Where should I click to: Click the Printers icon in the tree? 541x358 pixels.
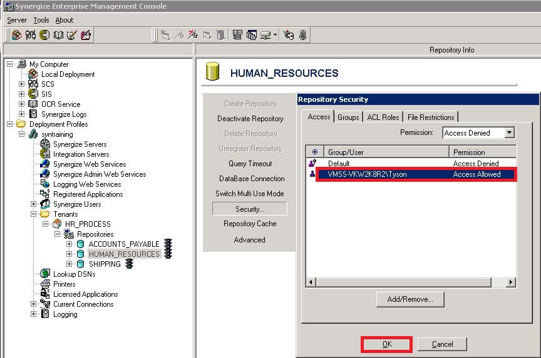45,284
